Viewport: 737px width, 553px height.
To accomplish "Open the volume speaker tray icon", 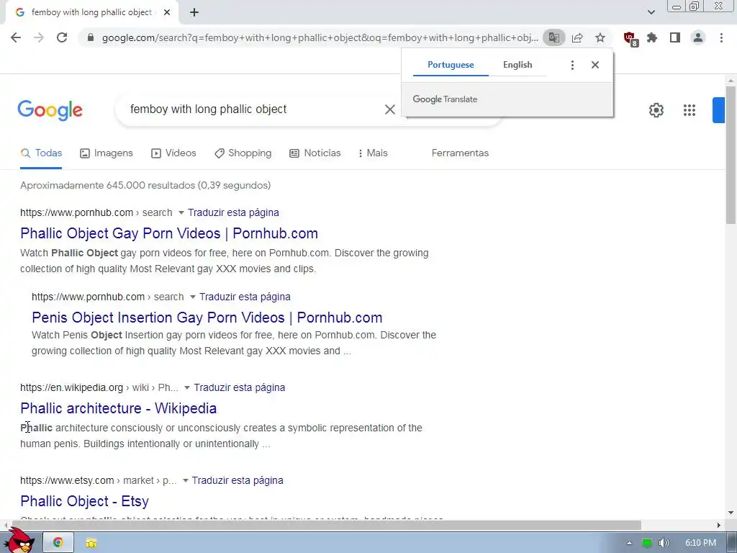I will tap(664, 543).
